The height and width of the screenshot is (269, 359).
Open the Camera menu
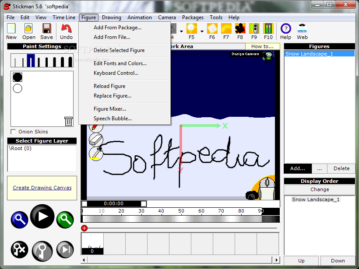click(167, 17)
